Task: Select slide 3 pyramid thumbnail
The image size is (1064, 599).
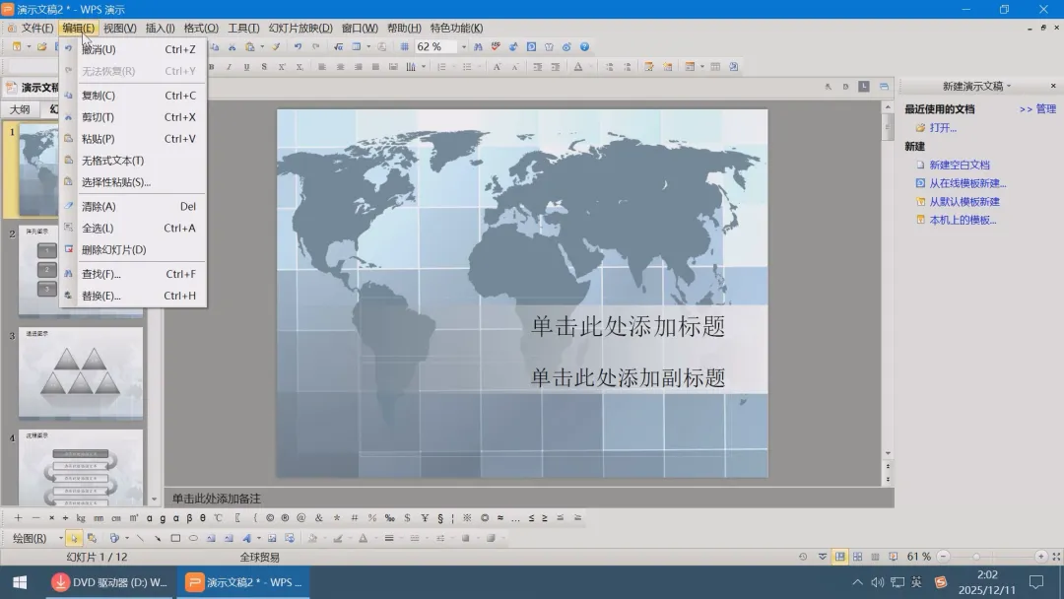Action: coord(81,373)
